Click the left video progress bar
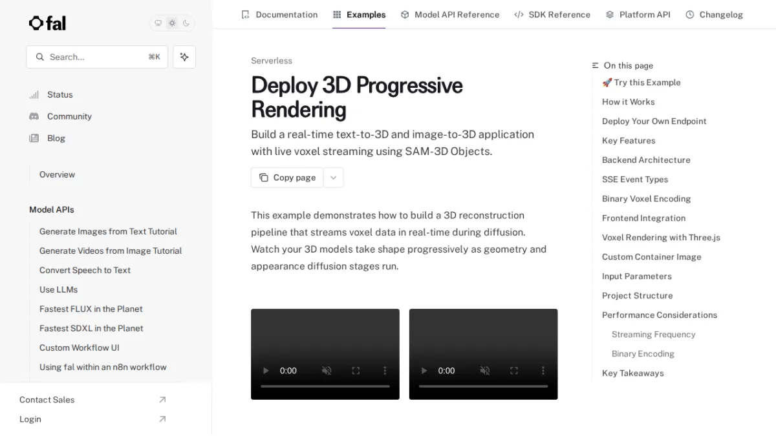The width and height of the screenshot is (776, 436). [325, 386]
